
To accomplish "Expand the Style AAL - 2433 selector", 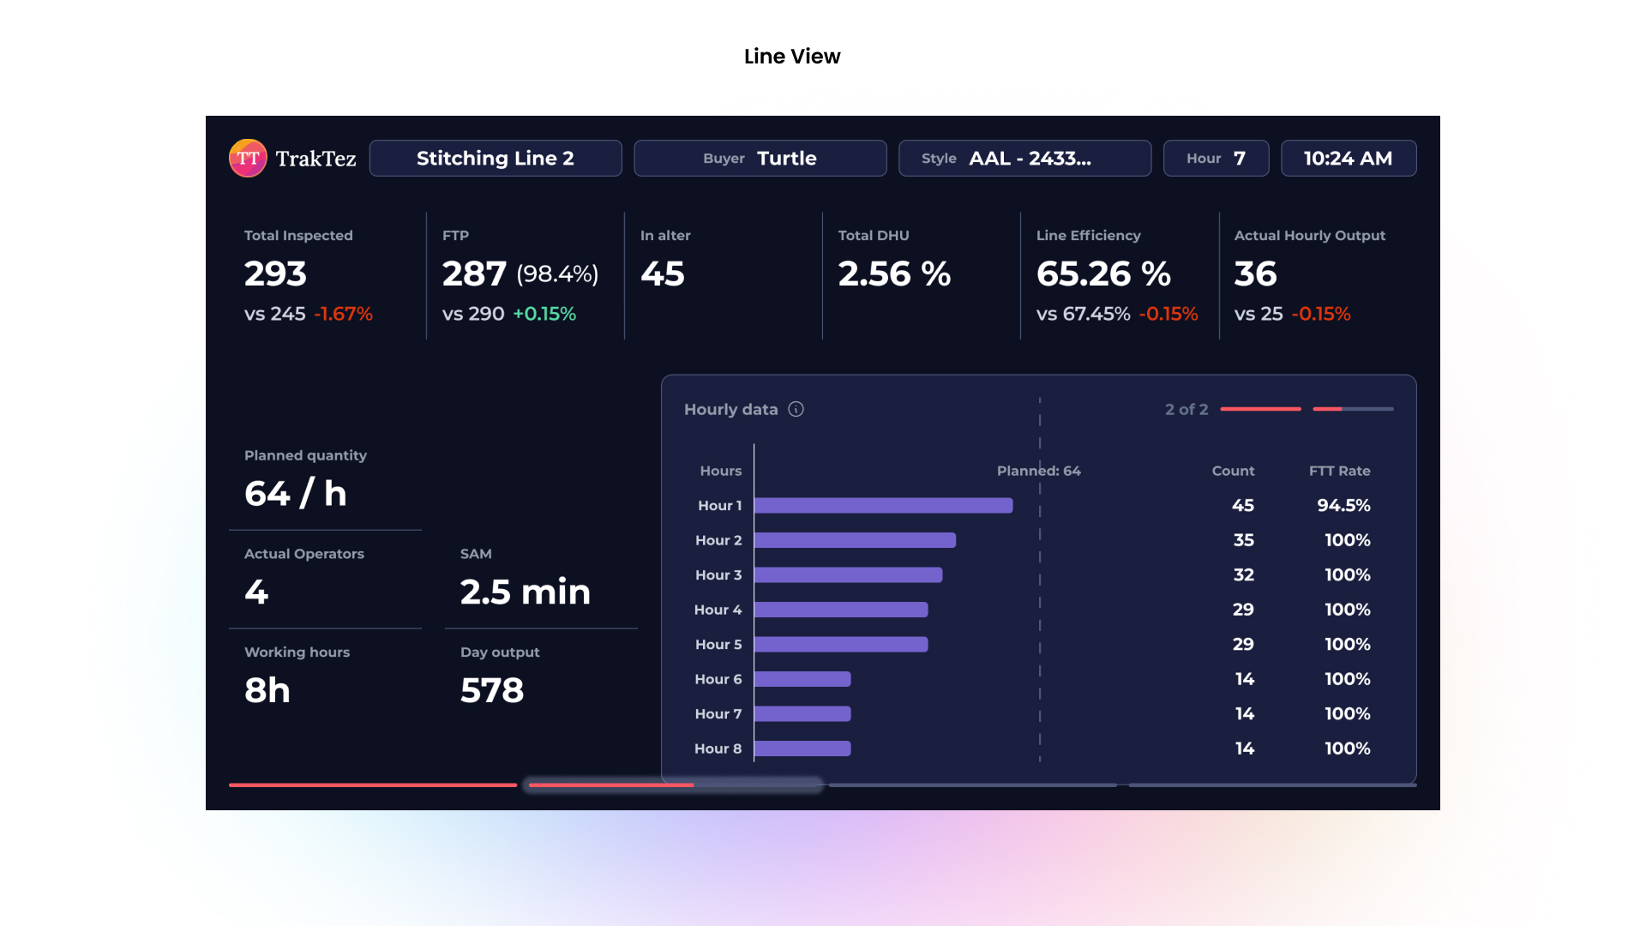I will click(x=1024, y=159).
